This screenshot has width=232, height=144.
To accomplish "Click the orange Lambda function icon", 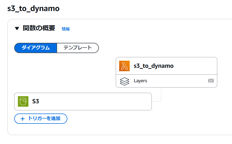I will click(124, 66).
